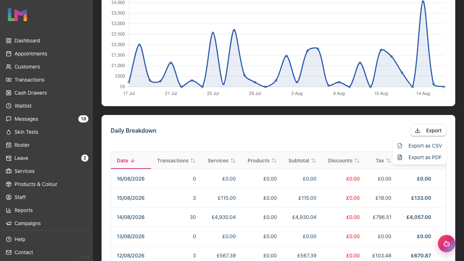Go to Dashboard in the sidebar

coord(46,41)
